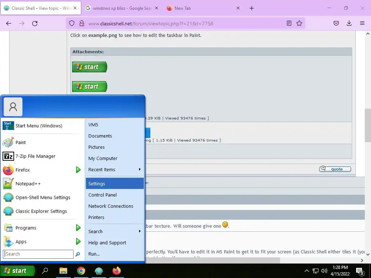
Task: Open volume control tray icon
Action: click(x=324, y=271)
